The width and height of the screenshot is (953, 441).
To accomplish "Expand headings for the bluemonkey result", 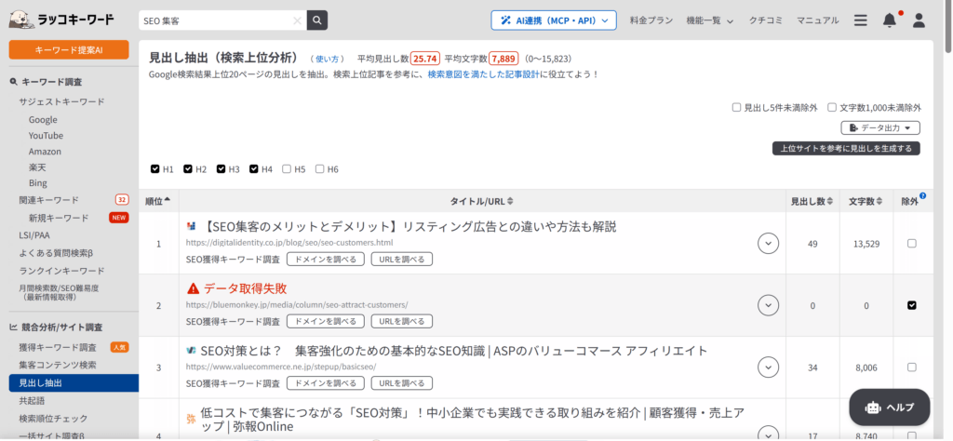I will (x=768, y=305).
